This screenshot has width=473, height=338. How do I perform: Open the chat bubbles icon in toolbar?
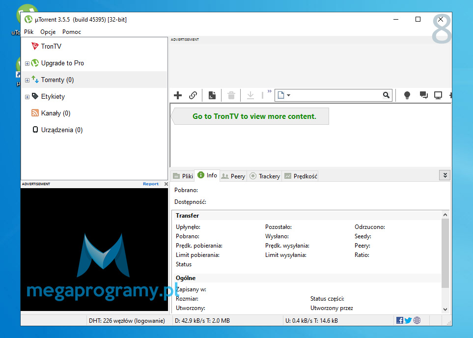(x=423, y=95)
